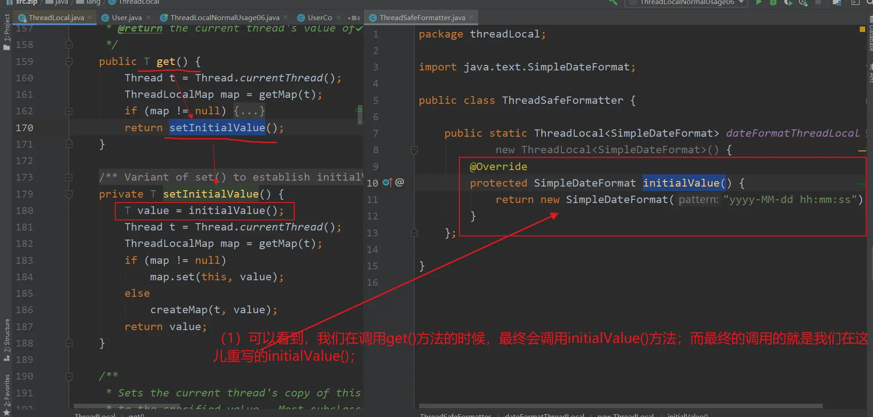This screenshot has height=417, width=873.
Task: Open the run configuration dropdown ThreadLocalNormalUsage06
Action: (686, 2)
